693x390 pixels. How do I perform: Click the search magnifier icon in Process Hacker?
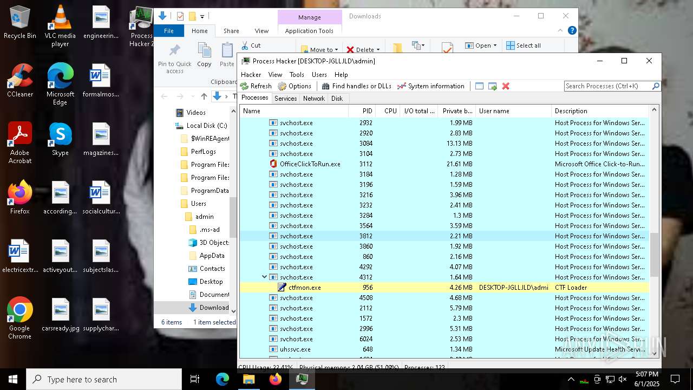coord(655,86)
